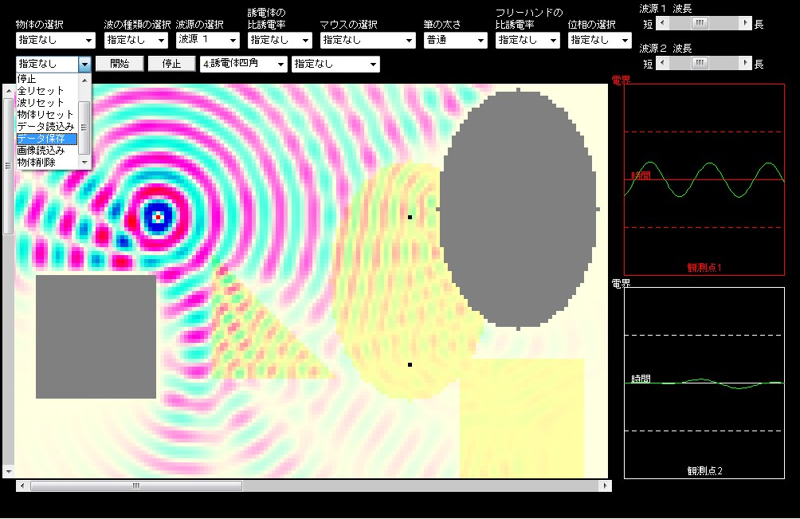Select 画像読込み in the open list
The image size is (800, 519).
pos(47,150)
